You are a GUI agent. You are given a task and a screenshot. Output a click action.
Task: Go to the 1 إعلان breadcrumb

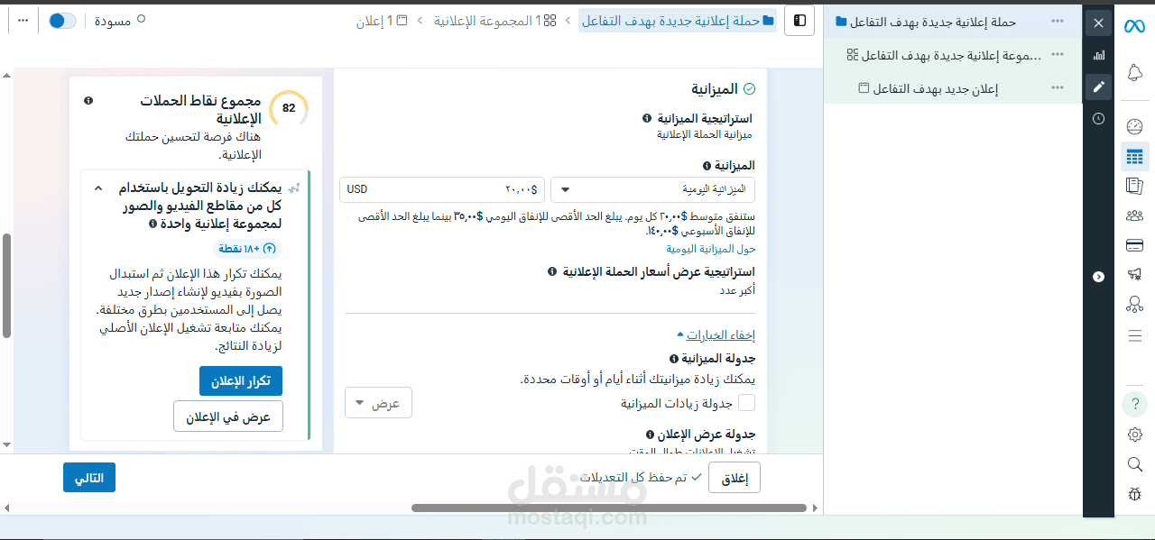383,20
